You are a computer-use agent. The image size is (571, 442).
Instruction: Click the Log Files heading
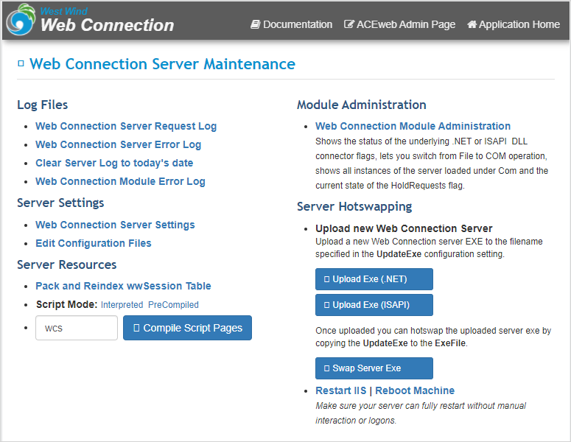click(43, 105)
